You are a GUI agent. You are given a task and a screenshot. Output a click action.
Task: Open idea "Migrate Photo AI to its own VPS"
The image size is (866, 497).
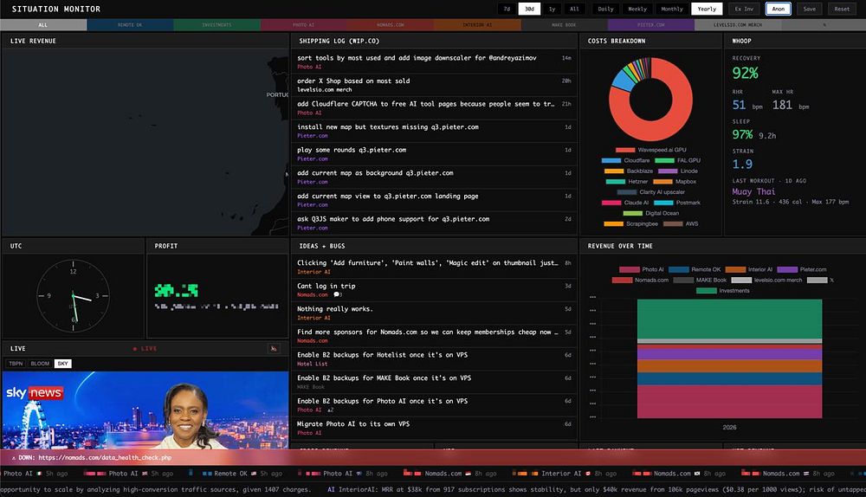(x=434, y=428)
